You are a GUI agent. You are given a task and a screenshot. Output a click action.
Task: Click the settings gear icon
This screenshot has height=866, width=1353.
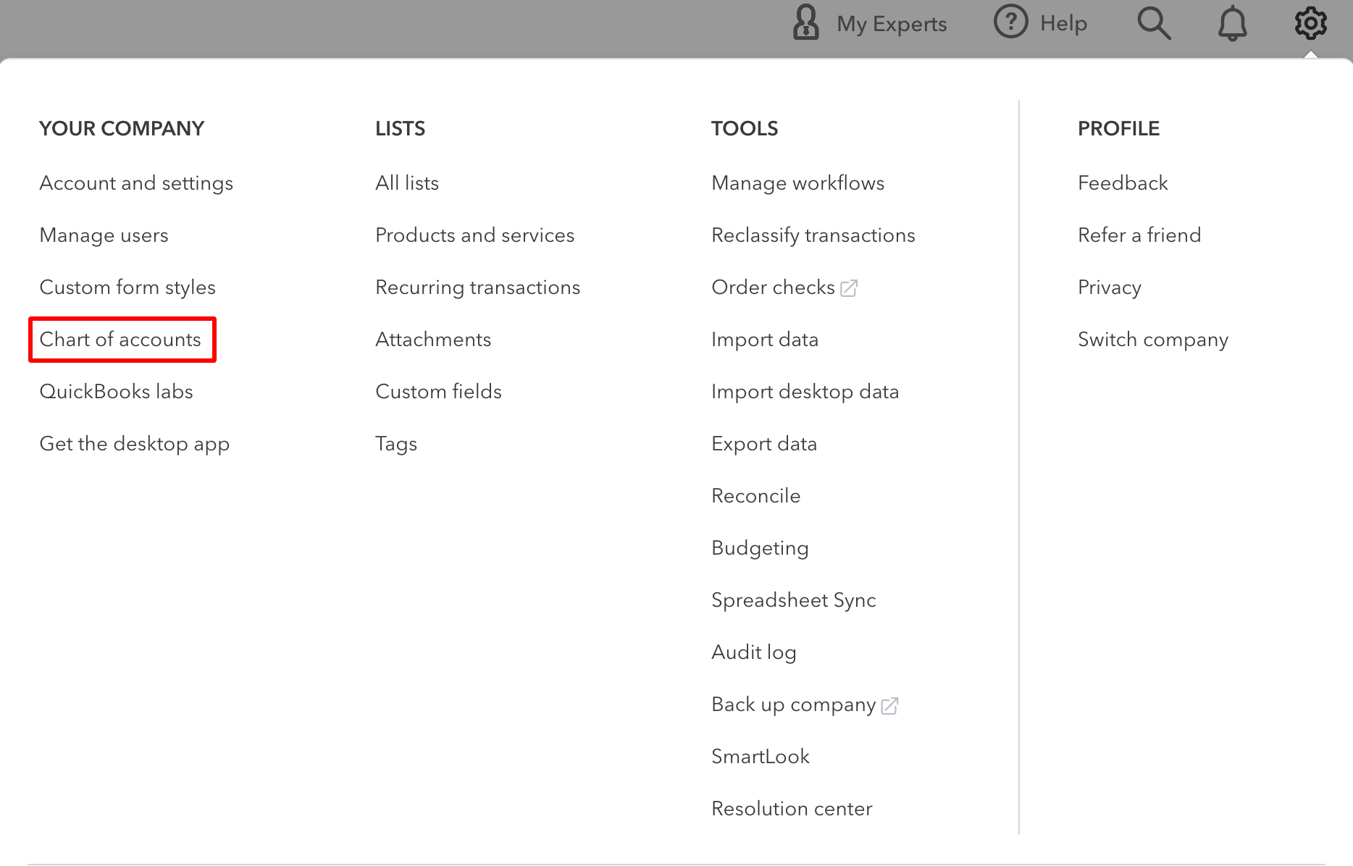pyautogui.click(x=1310, y=24)
